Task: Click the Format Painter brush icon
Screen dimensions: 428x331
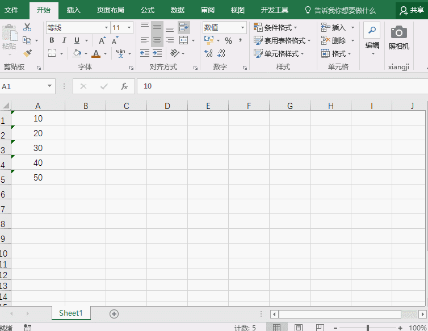Action: coord(27,53)
